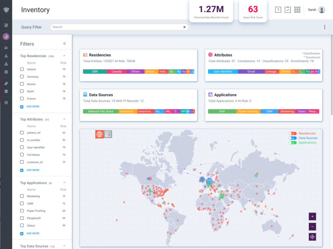Open the inventory icon highlighted in purple
The width and height of the screenshot is (333, 249).
pos(6,36)
